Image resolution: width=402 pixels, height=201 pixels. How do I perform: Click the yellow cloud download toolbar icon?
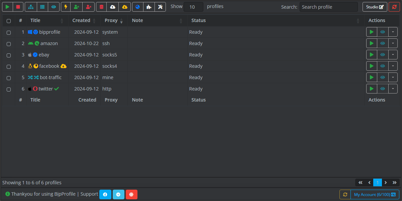tap(125, 7)
